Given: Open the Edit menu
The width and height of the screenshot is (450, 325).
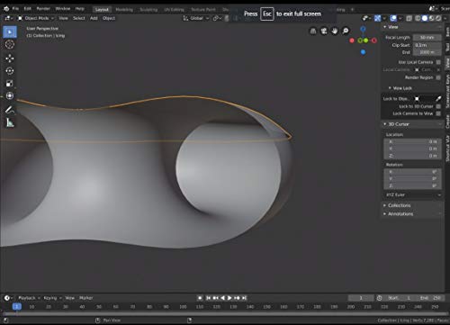Looking at the screenshot, I should tap(28, 9).
